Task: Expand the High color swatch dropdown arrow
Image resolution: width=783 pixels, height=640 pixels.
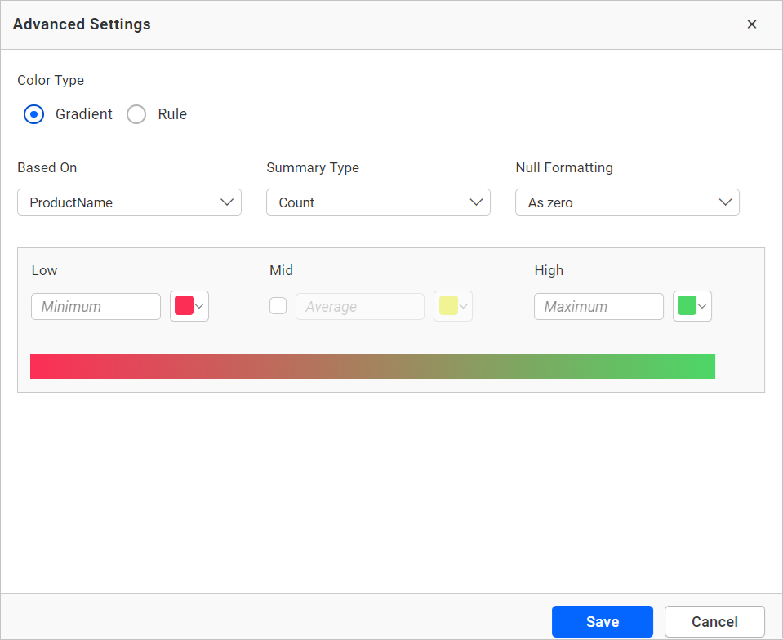Action: (701, 306)
